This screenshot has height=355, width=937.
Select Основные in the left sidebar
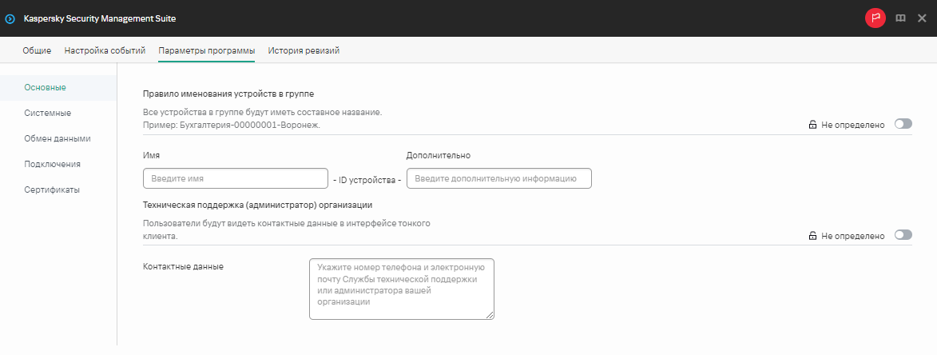click(x=45, y=87)
